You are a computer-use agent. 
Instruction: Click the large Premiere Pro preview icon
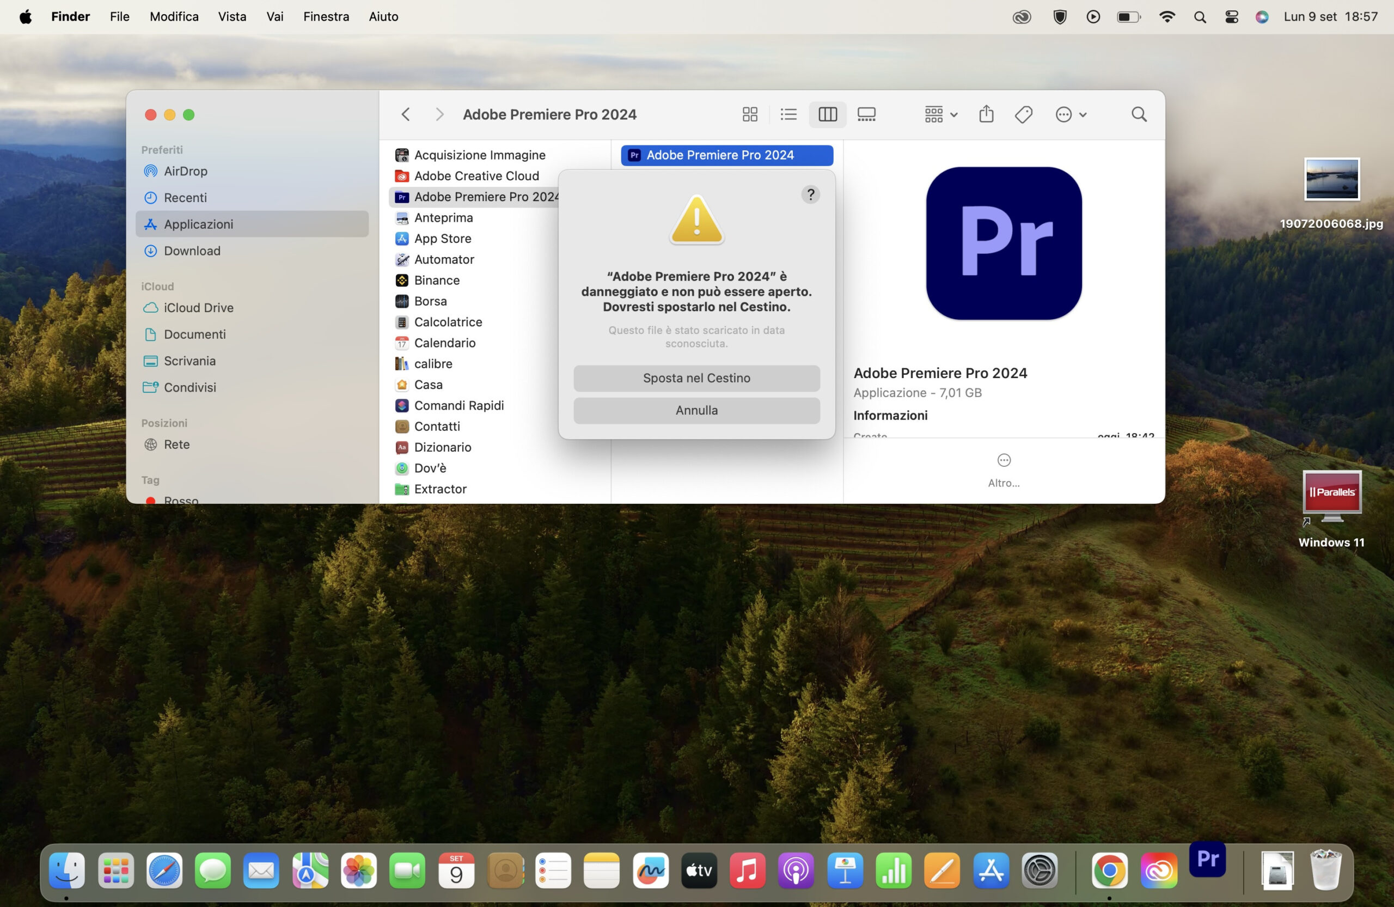(x=1004, y=243)
